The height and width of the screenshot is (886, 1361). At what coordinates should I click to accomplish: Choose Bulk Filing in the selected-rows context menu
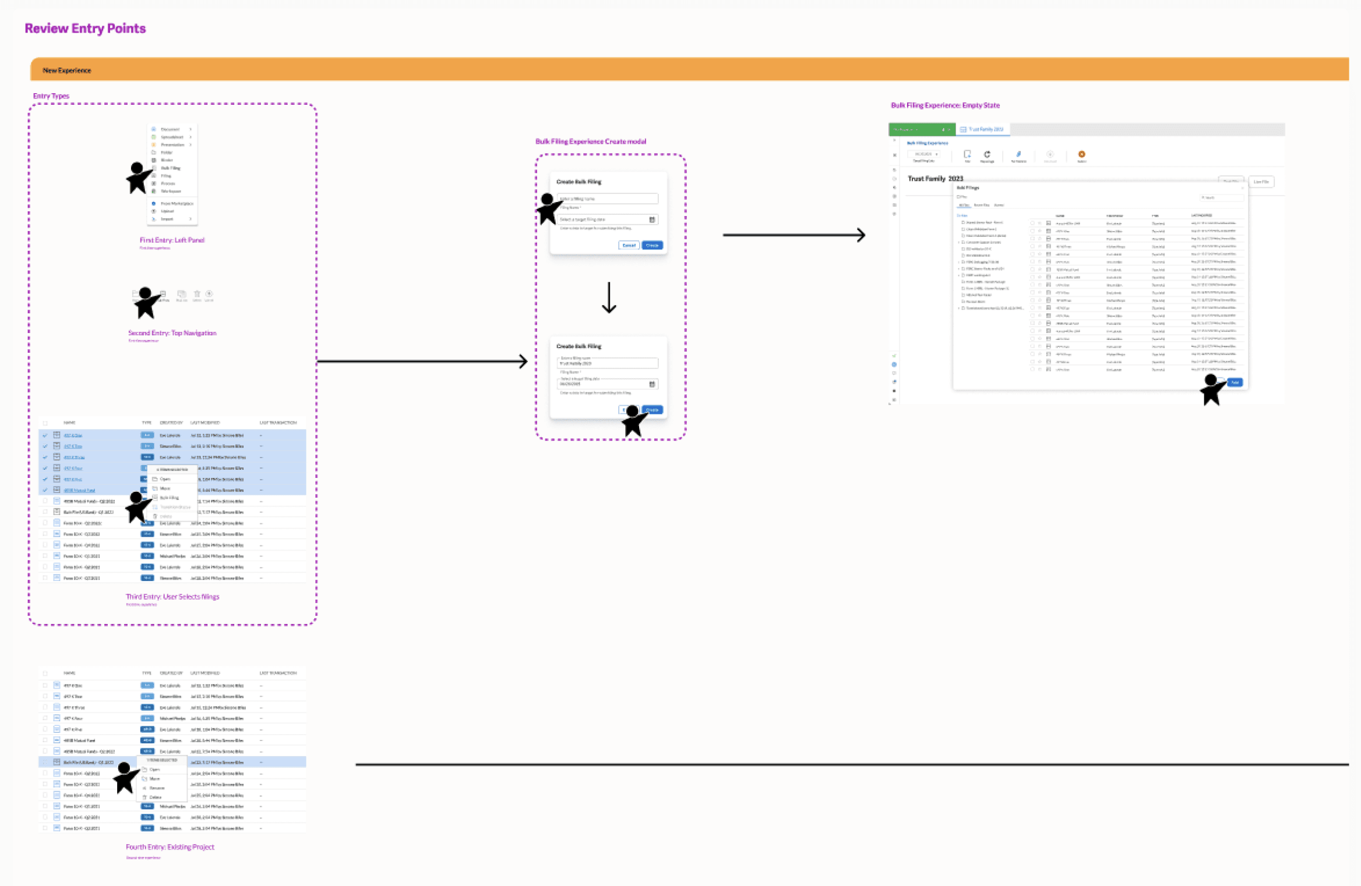(169, 498)
